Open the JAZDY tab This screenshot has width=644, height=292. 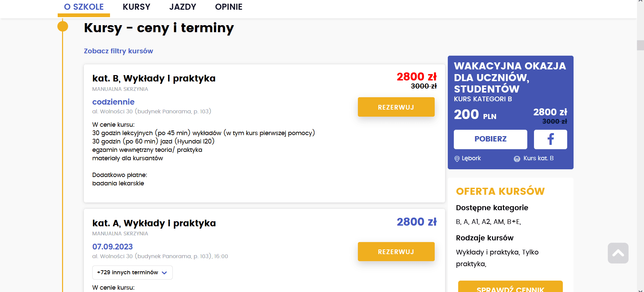coord(182,7)
